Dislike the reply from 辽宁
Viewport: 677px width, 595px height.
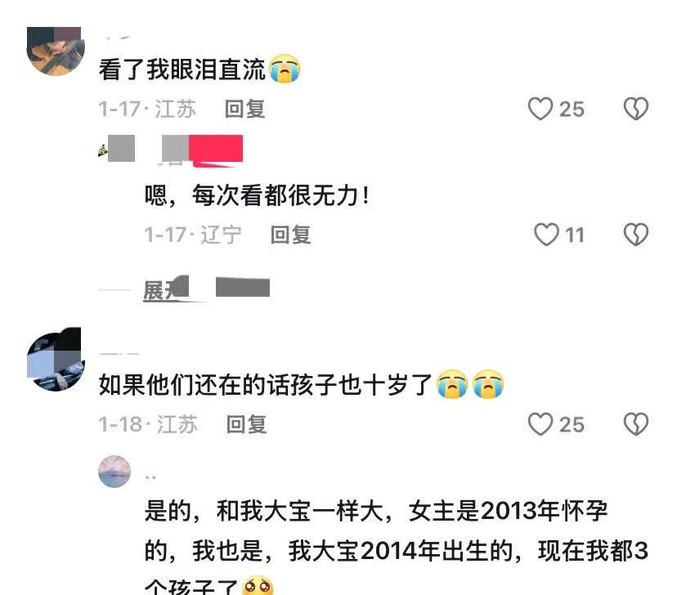pos(636,235)
